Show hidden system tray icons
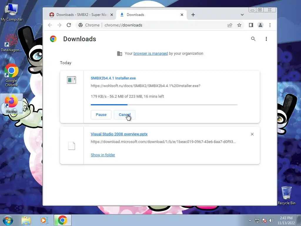This screenshot has width=301, height=226. 250,220
